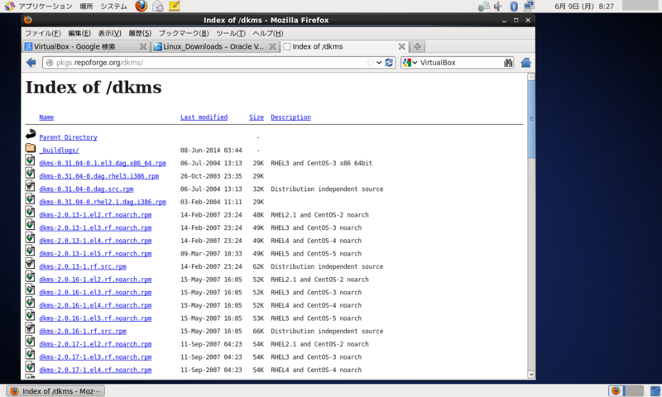Sort listing by Size link
Screen dimensions: 662x397
pyautogui.click(x=257, y=117)
